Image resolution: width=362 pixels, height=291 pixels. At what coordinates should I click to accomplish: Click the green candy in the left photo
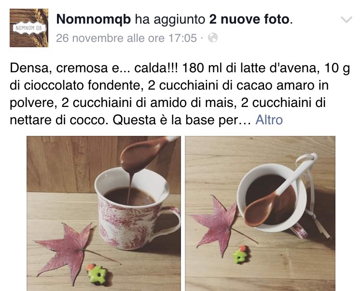tap(97, 274)
